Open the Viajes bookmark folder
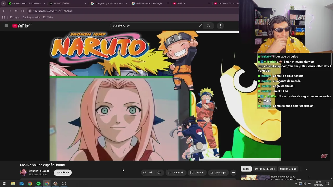 [48, 17]
